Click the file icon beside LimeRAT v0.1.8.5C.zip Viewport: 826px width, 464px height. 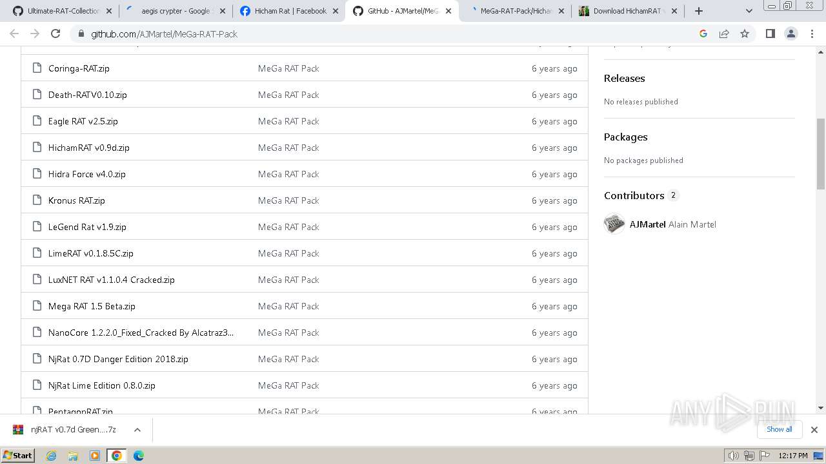coord(37,253)
